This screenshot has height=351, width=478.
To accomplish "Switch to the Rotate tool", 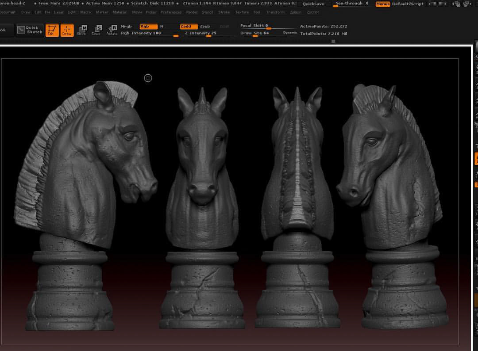I will tap(112, 30).
